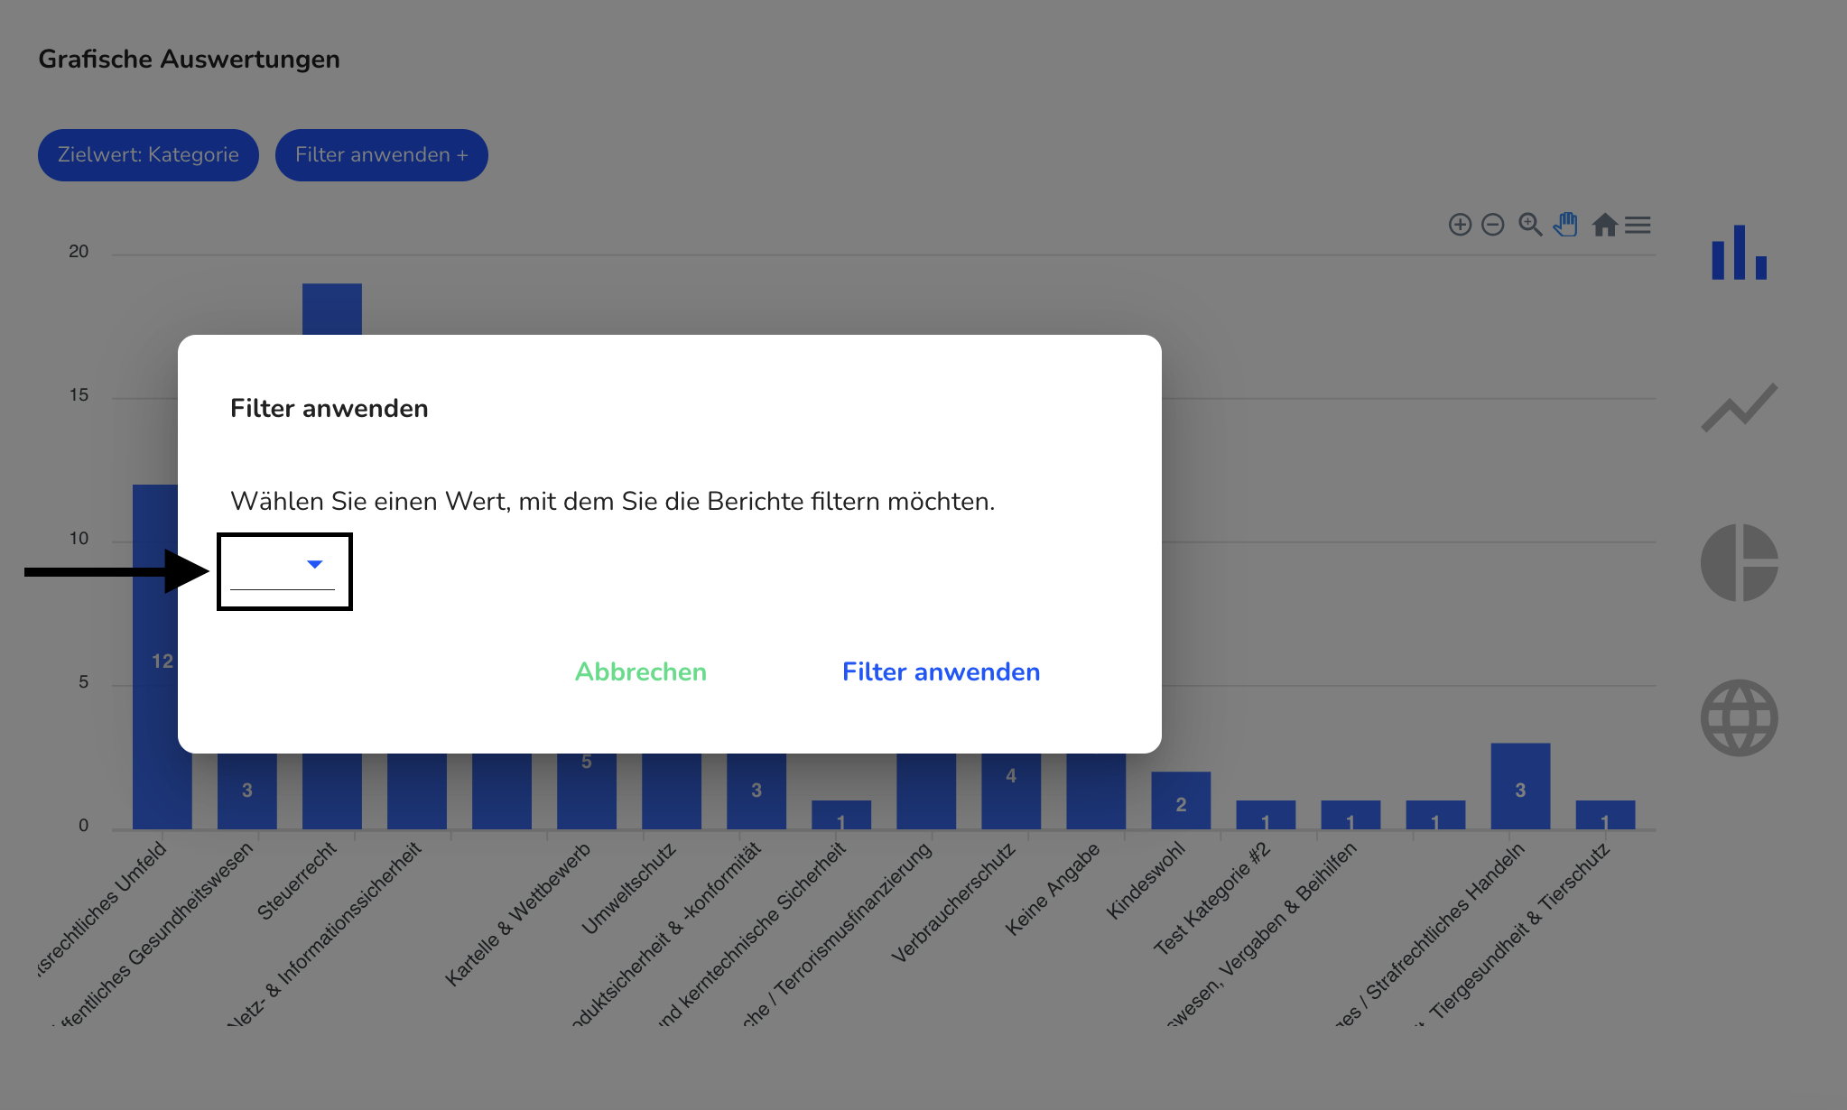
Task: Confirm with Filter anwenden in the dialog
Action: 941,672
